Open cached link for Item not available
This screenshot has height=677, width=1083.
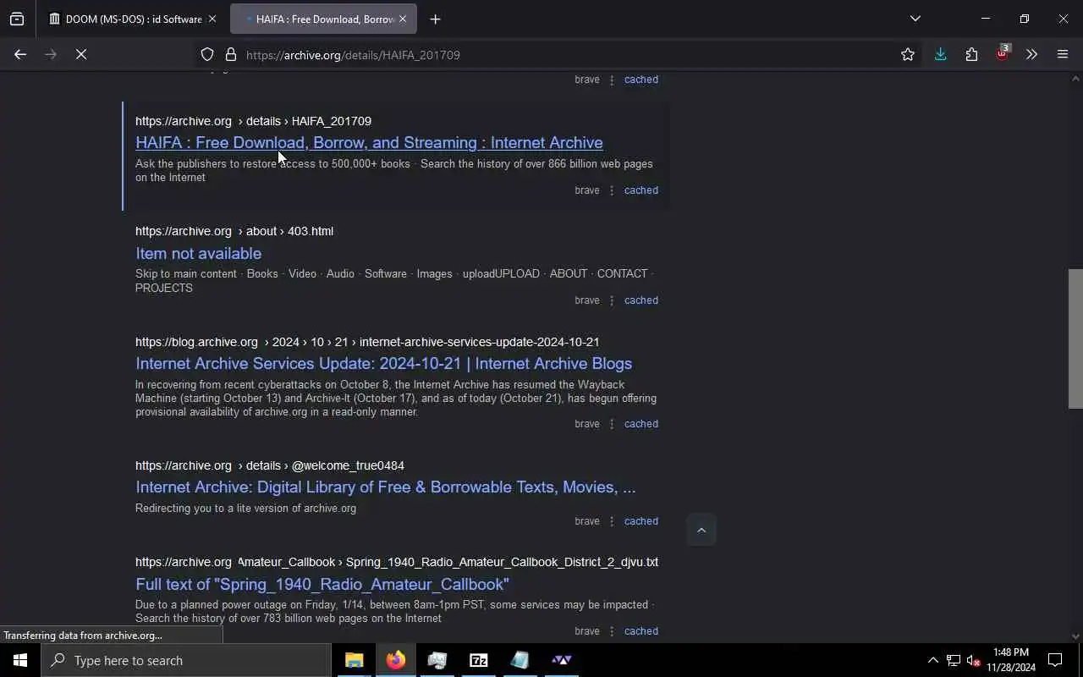click(640, 300)
